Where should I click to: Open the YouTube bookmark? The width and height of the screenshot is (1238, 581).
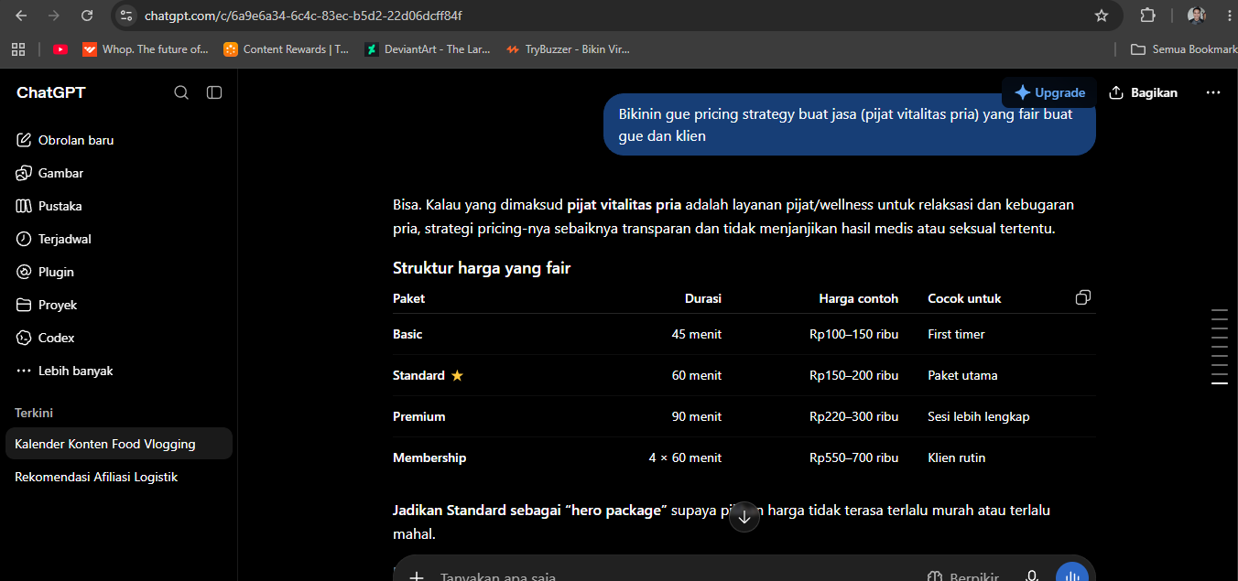click(x=60, y=49)
